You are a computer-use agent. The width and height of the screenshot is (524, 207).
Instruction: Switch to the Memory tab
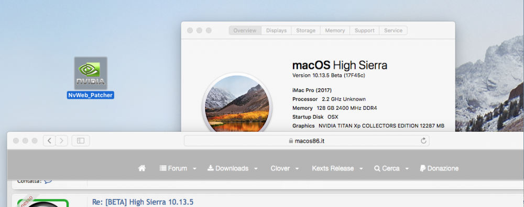[335, 30]
